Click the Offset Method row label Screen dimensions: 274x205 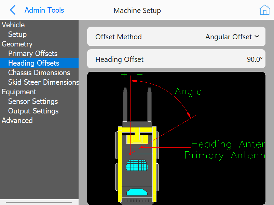[119, 37]
